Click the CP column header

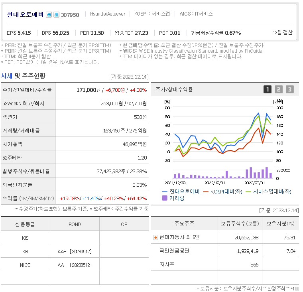[124, 225]
